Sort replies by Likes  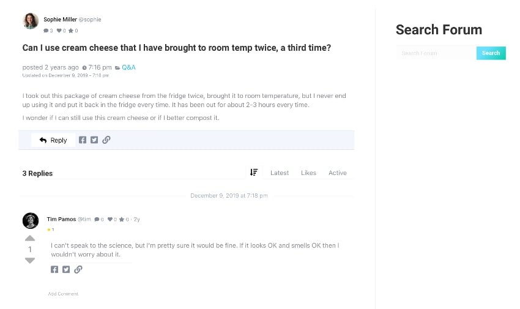pos(308,173)
